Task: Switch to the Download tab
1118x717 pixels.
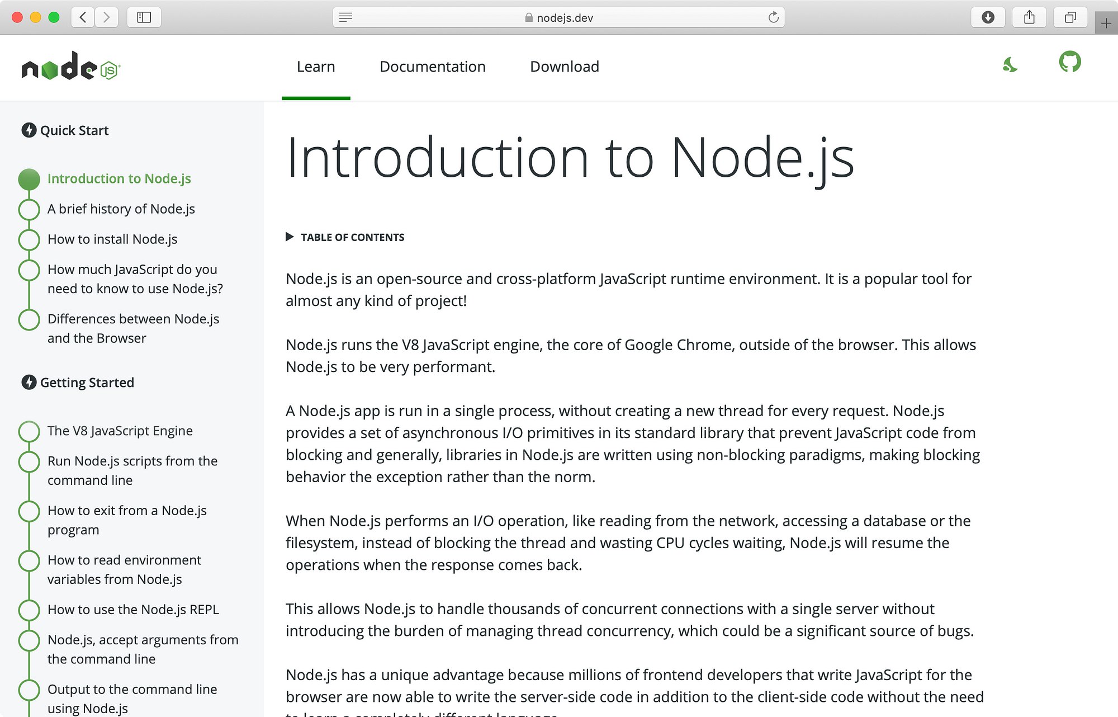Action: [565, 67]
